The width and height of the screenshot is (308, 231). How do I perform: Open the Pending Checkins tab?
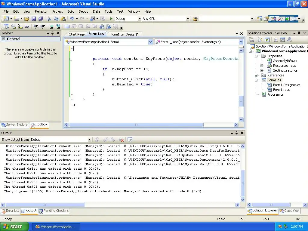[54, 211]
